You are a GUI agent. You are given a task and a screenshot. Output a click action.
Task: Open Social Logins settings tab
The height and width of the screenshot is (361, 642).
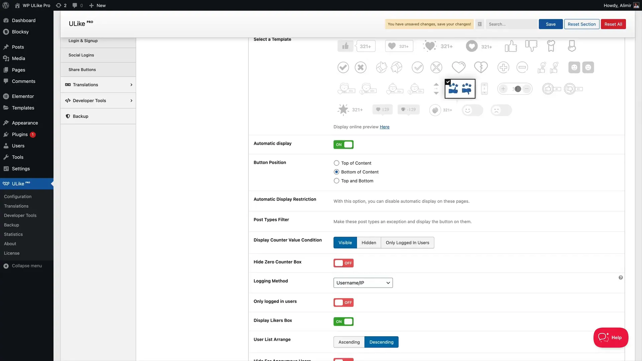point(98,55)
